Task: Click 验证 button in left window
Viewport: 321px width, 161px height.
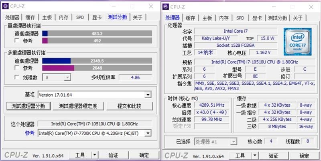Action: point(113,155)
